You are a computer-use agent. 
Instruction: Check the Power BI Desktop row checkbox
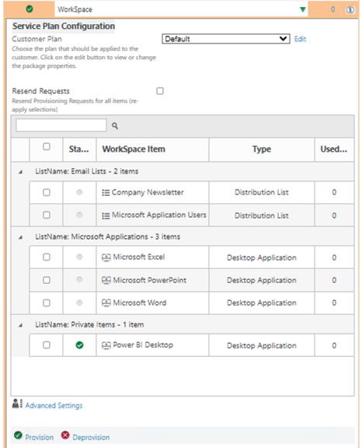coord(46,345)
